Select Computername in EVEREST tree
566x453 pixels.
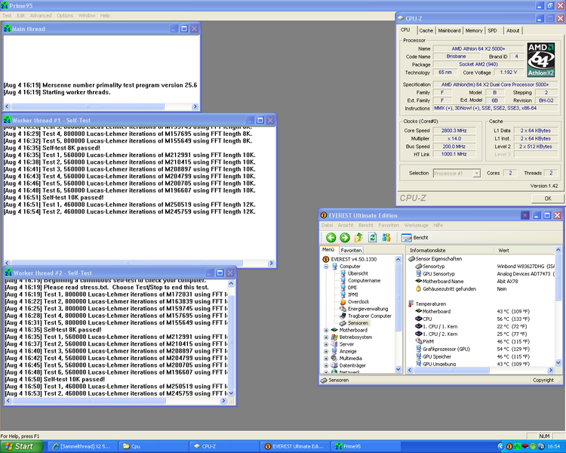[364, 280]
